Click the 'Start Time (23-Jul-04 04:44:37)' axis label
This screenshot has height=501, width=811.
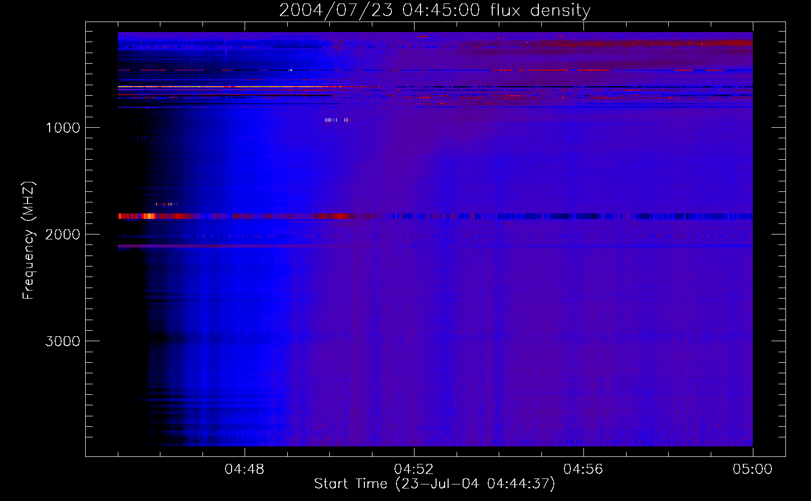pyautogui.click(x=435, y=484)
